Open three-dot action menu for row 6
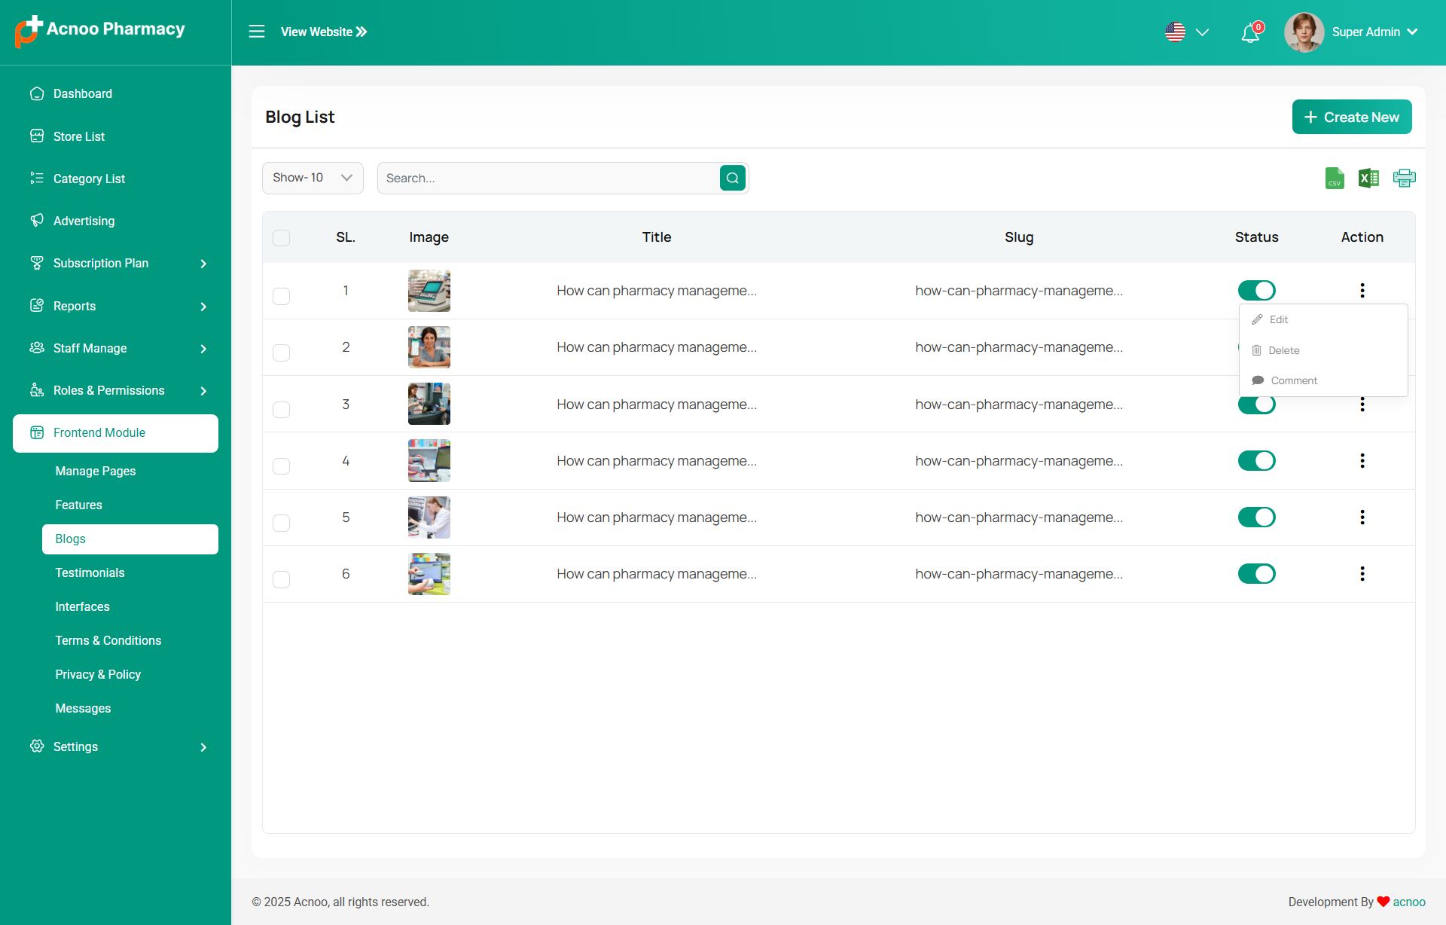This screenshot has height=925, width=1446. click(x=1362, y=574)
